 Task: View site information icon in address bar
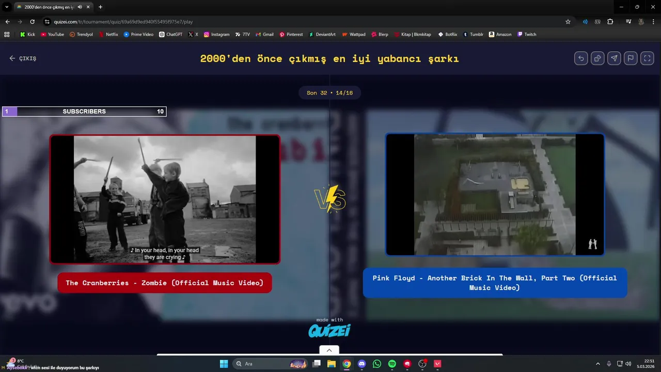[x=47, y=22]
